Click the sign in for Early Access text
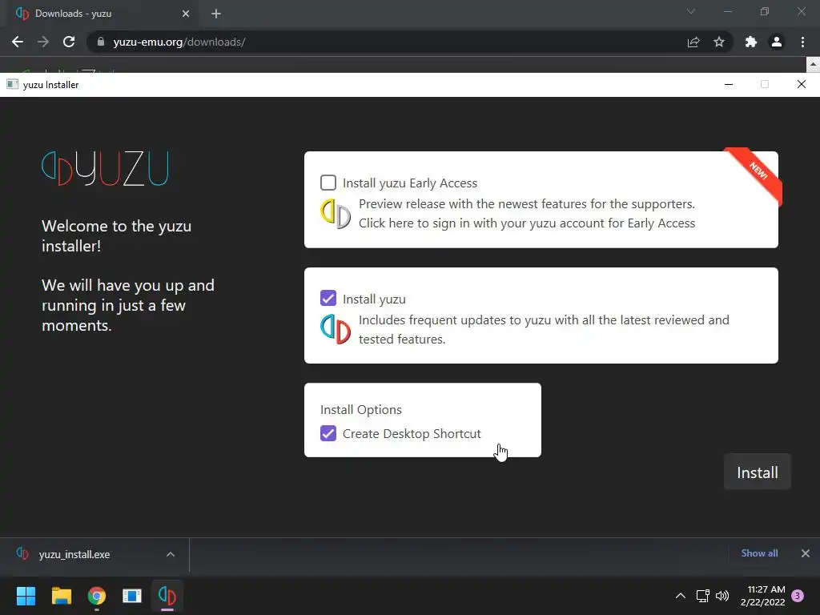820x615 pixels. pos(527,223)
